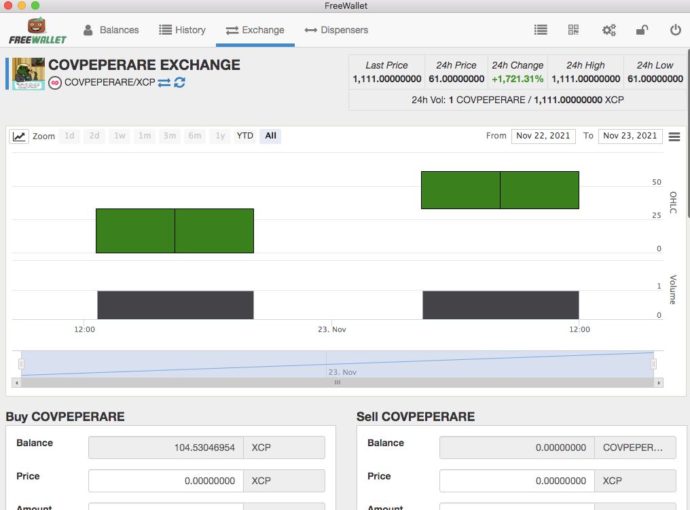Click the first dark volume bar
The image size is (690, 510).
coord(175,305)
